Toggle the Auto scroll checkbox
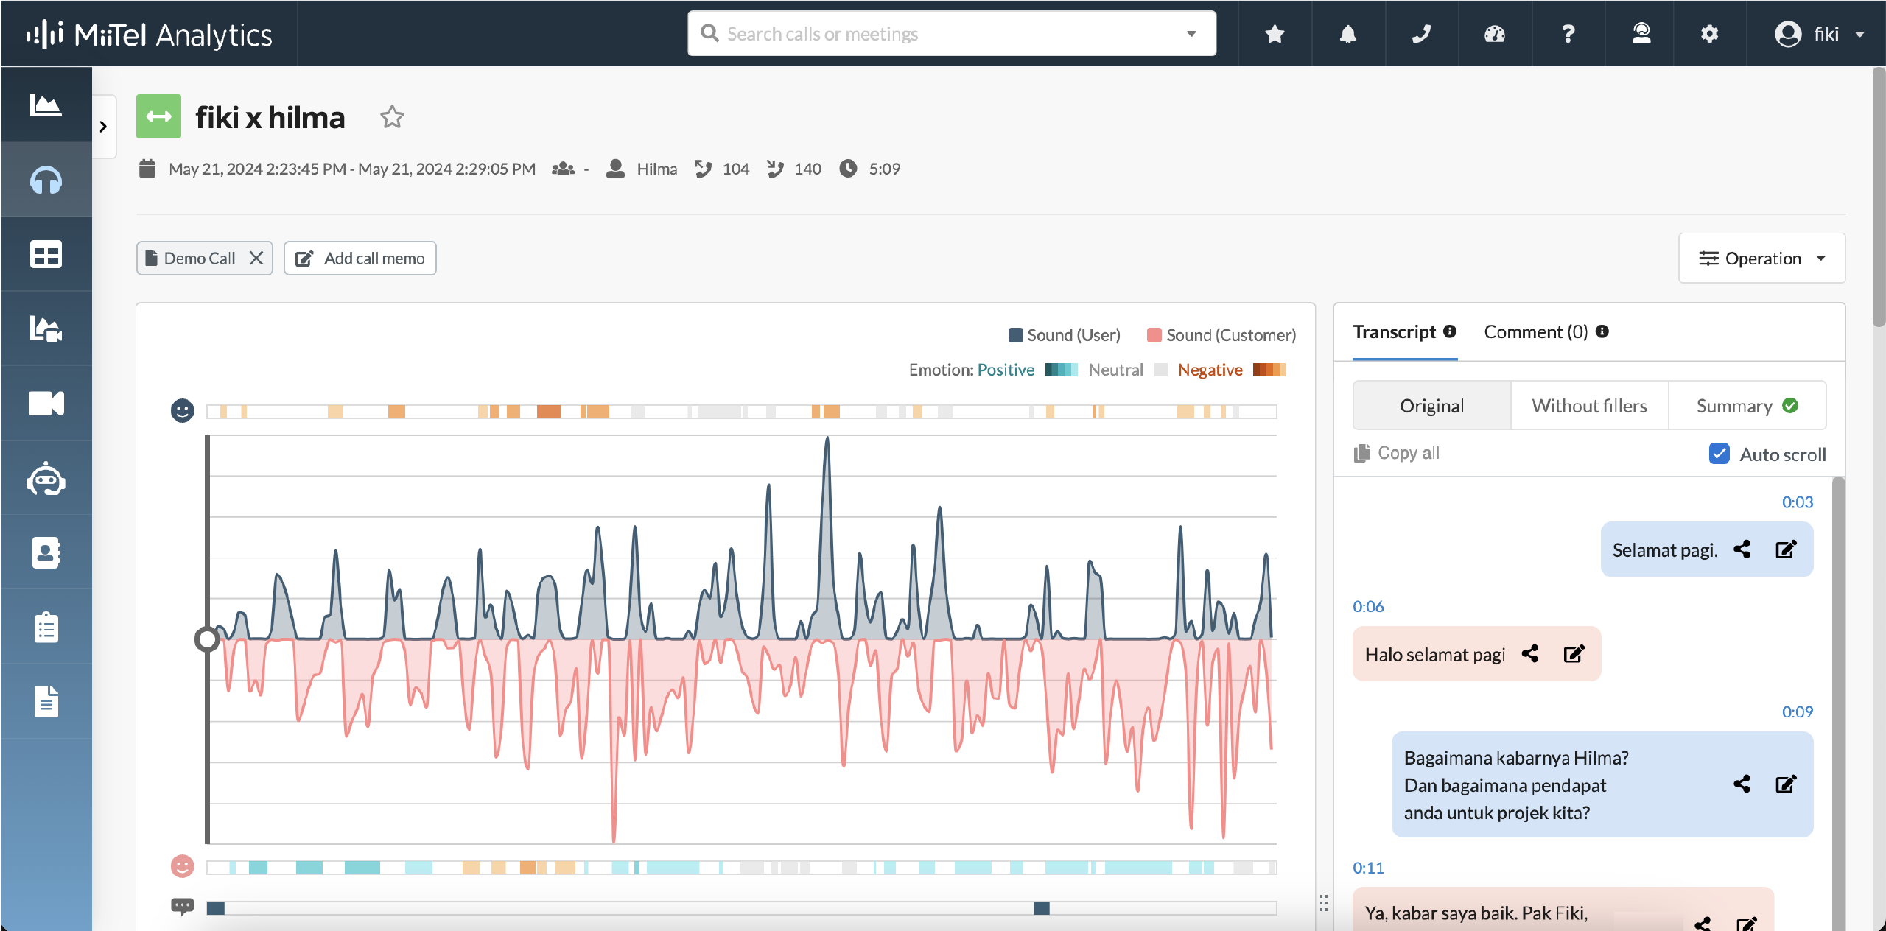Screen dimensions: 1886x931 pos(1719,454)
